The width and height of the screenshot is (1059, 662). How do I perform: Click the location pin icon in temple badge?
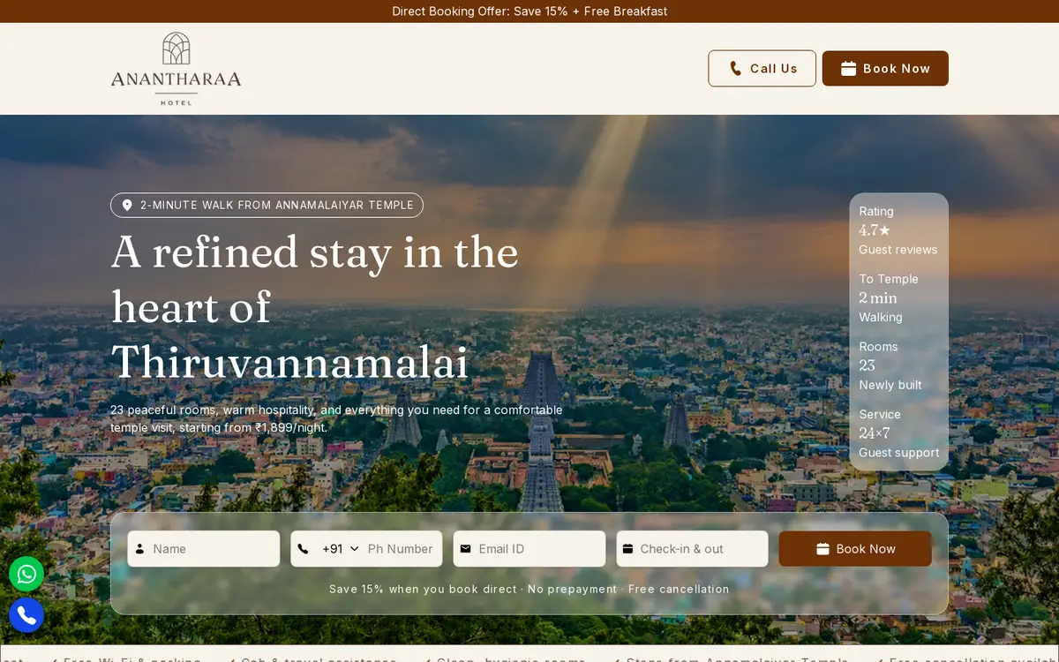(x=127, y=205)
